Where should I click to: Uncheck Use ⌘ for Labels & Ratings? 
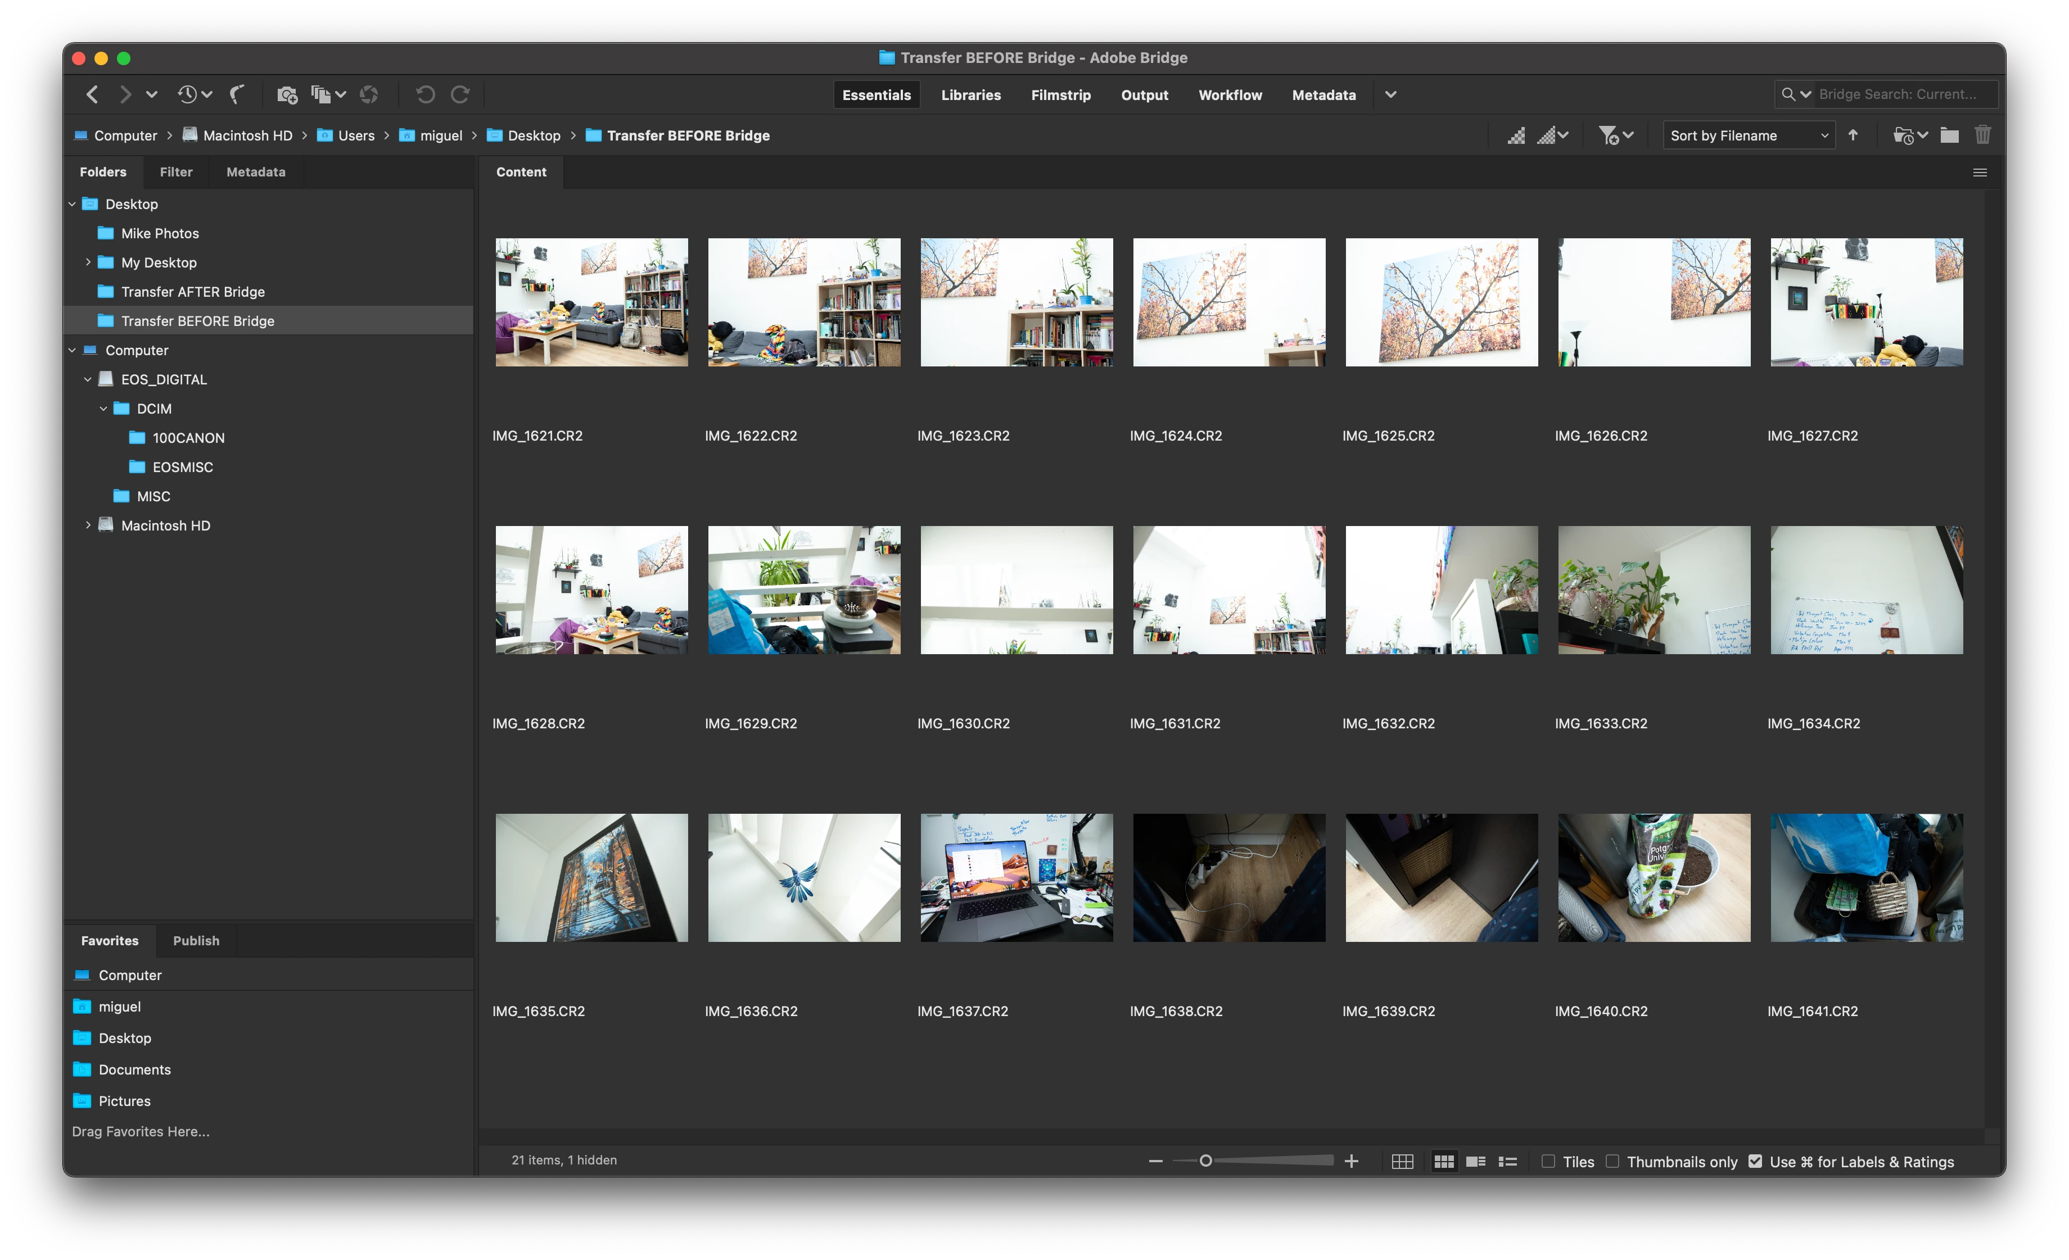[x=1755, y=1162]
